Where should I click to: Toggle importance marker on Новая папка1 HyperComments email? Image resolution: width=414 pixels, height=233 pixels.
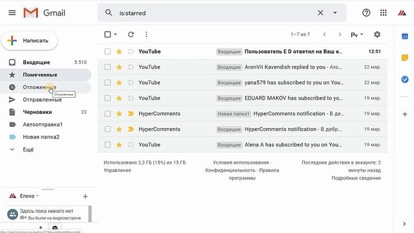point(131,114)
